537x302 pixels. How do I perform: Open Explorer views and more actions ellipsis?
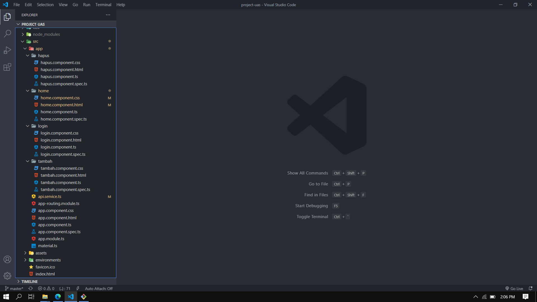[108, 15]
